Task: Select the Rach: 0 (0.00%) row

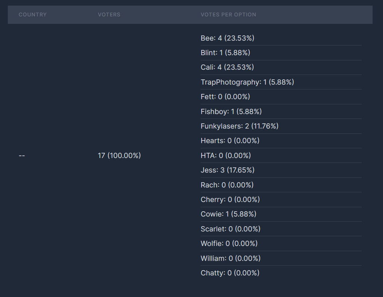Action: [x=227, y=185]
